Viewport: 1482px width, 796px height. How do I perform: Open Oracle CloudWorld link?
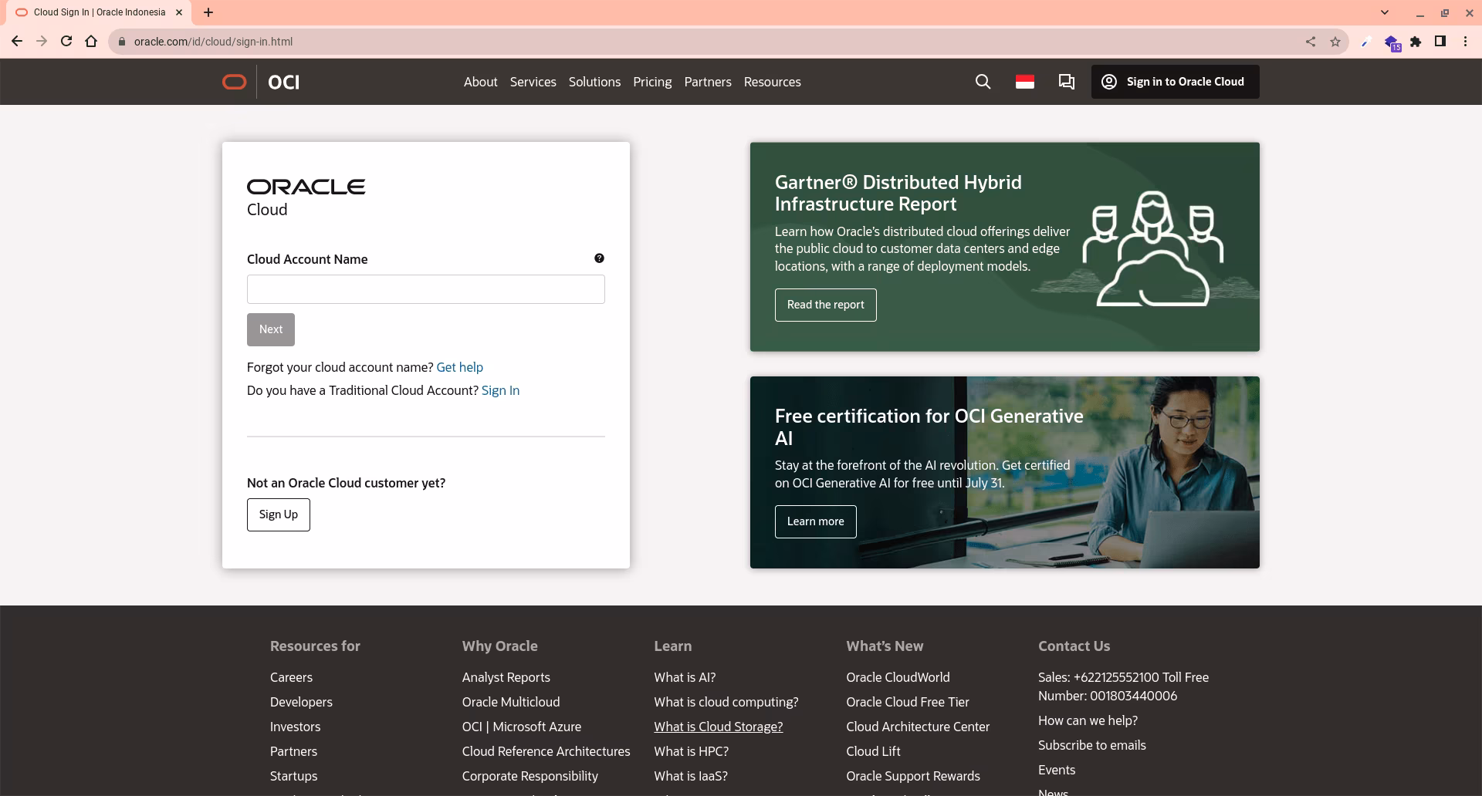click(x=898, y=677)
